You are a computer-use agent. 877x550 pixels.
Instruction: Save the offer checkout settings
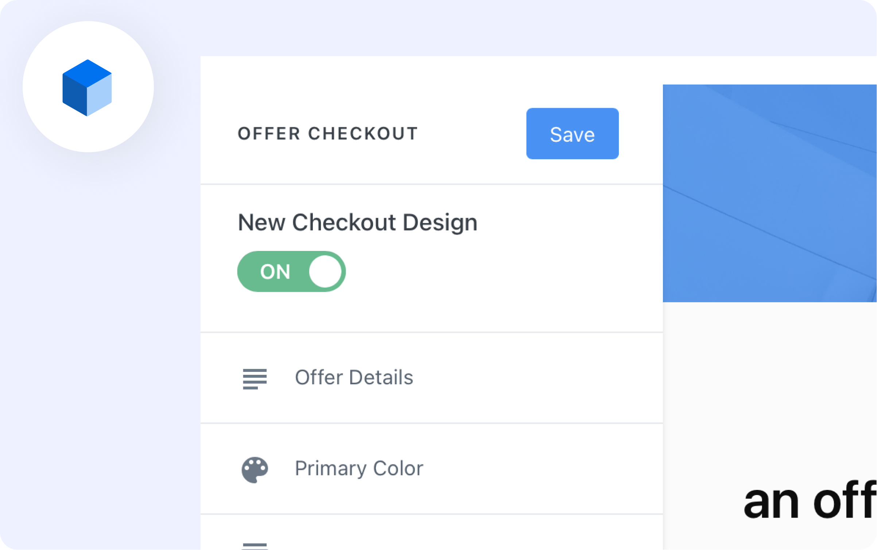click(x=573, y=134)
